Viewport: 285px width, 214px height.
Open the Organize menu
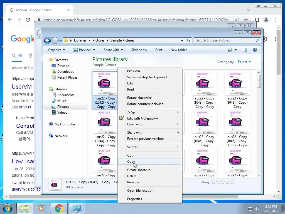[x=56, y=50]
